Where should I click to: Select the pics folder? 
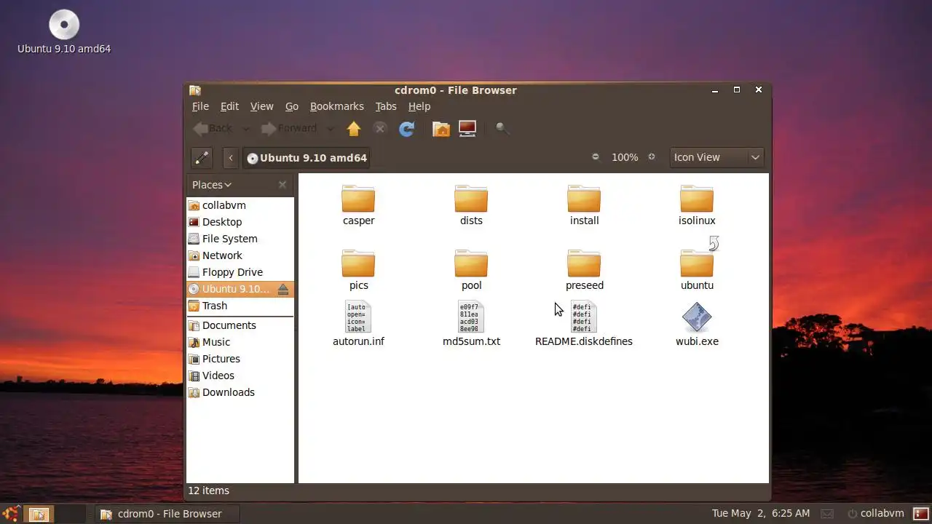(x=358, y=270)
